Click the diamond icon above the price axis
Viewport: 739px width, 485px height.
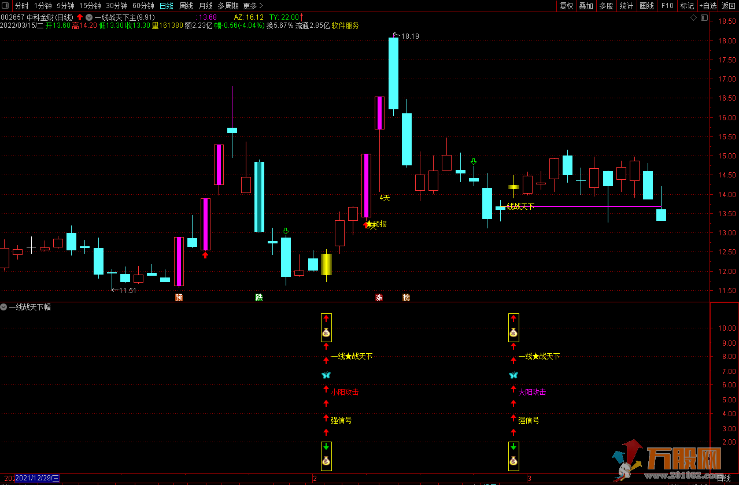click(x=694, y=18)
